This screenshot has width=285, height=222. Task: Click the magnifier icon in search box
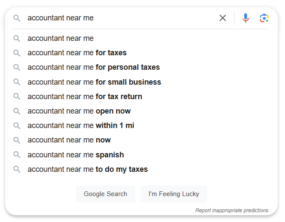[x=17, y=18]
